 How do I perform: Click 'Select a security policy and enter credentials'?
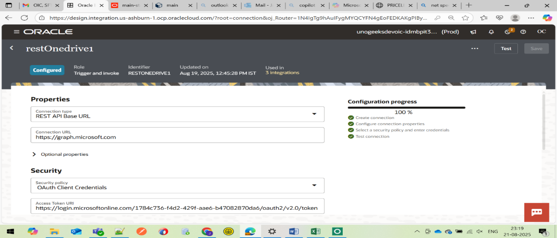(402, 130)
